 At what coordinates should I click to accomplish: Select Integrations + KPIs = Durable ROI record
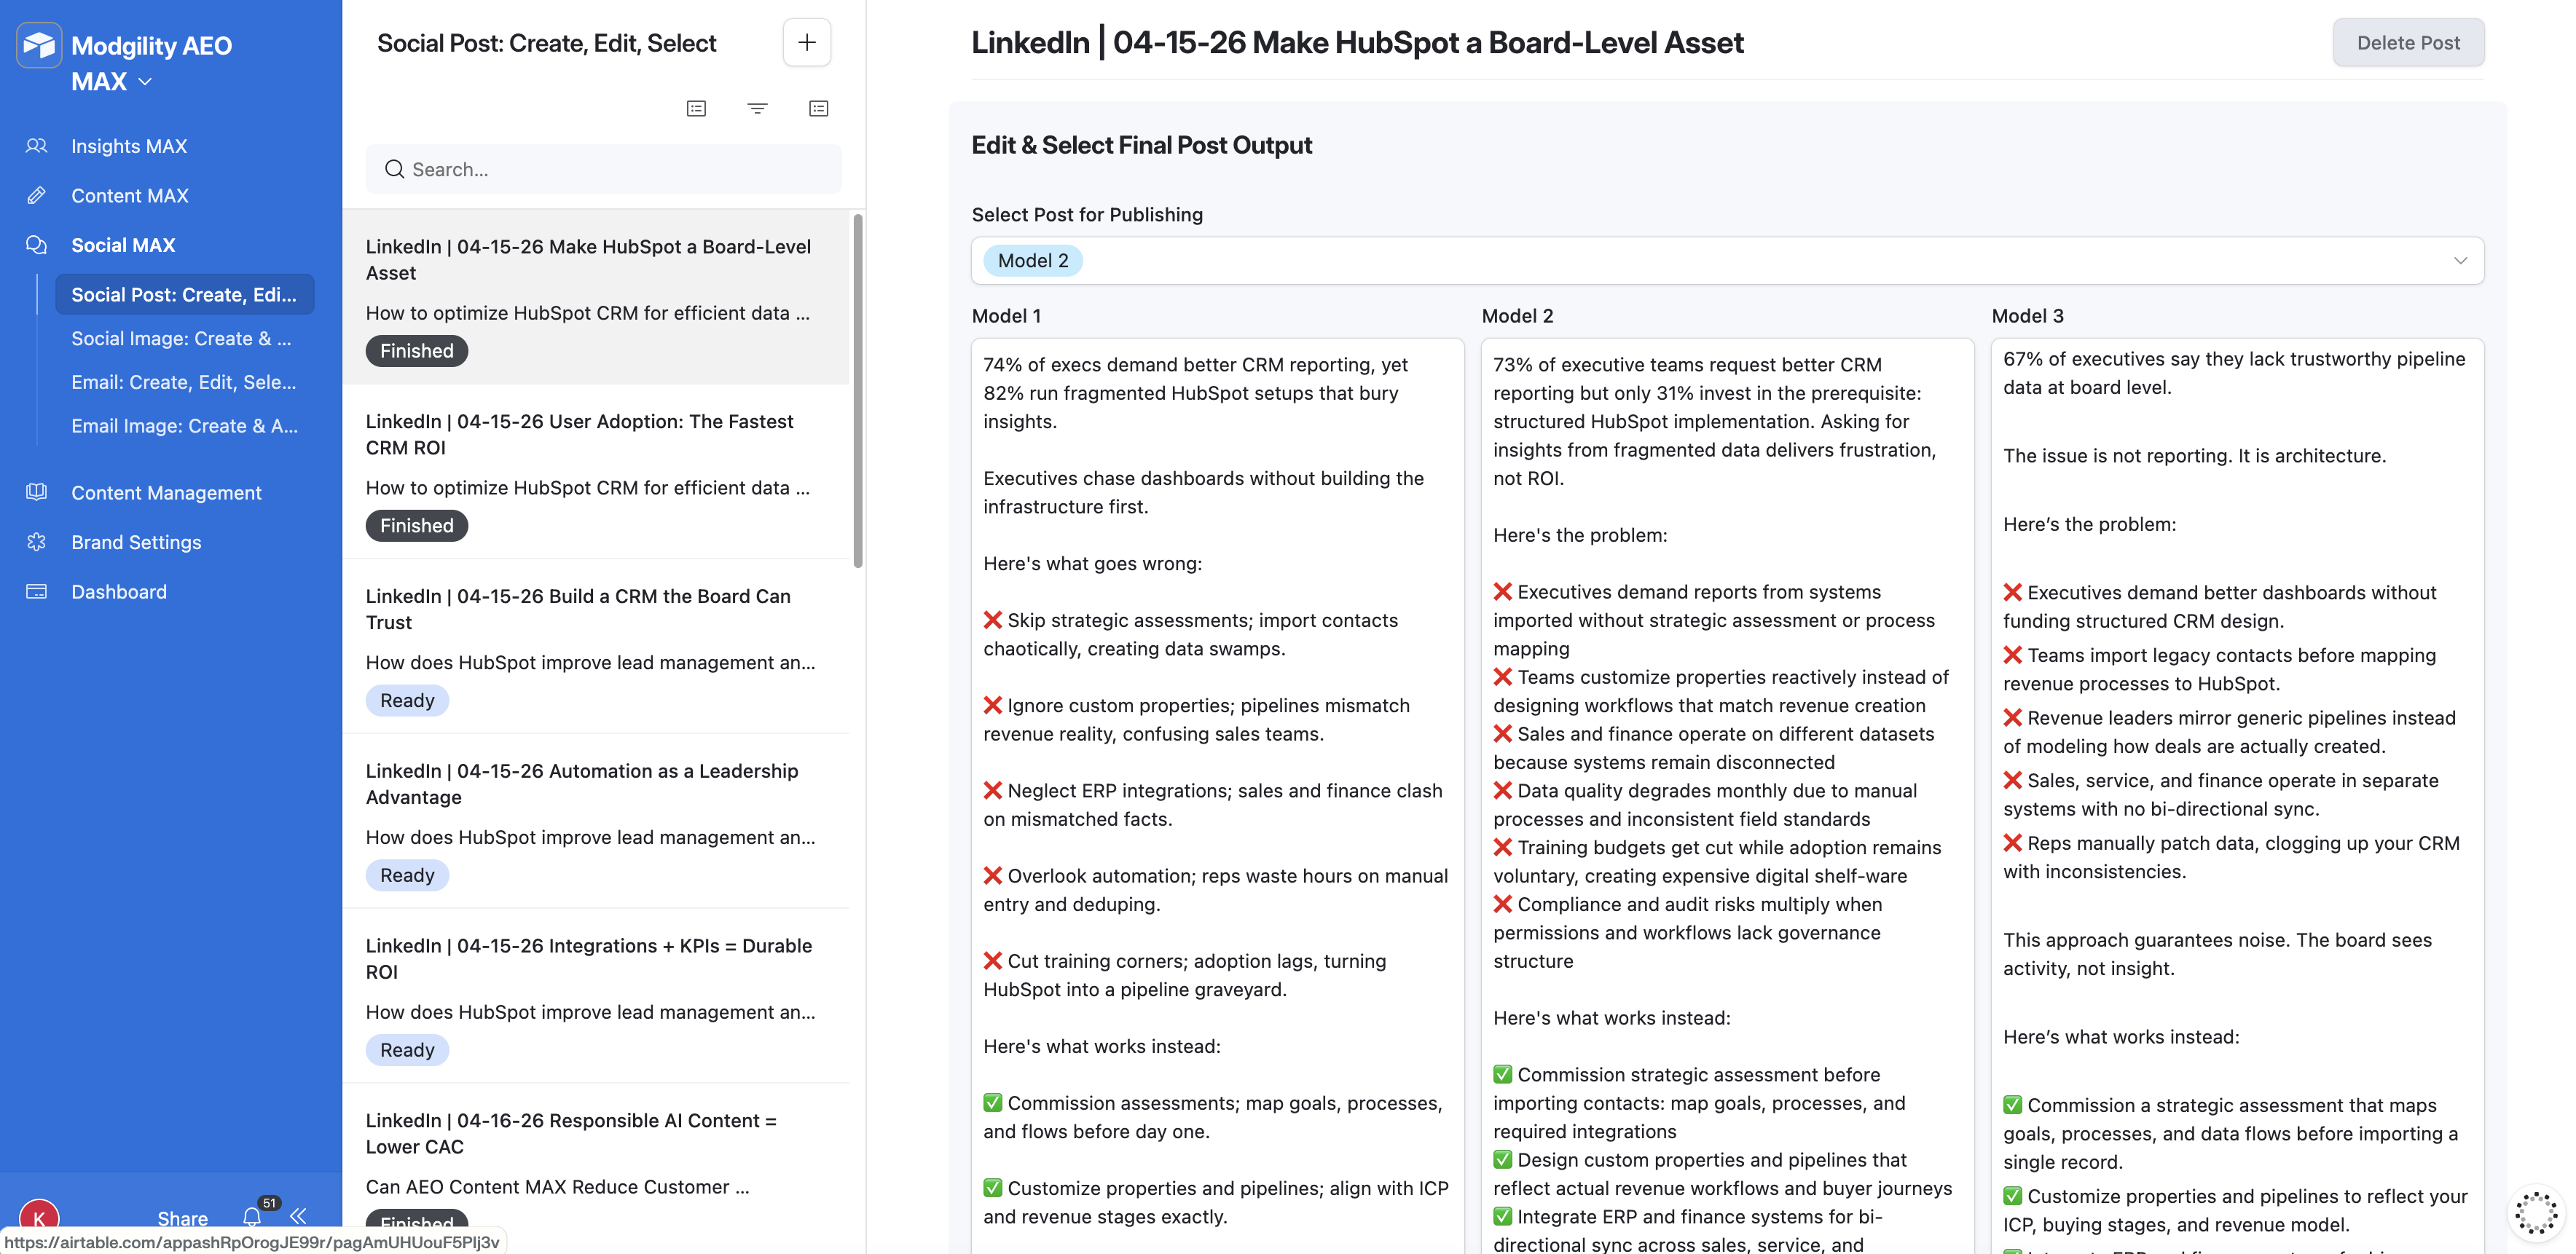(x=597, y=997)
